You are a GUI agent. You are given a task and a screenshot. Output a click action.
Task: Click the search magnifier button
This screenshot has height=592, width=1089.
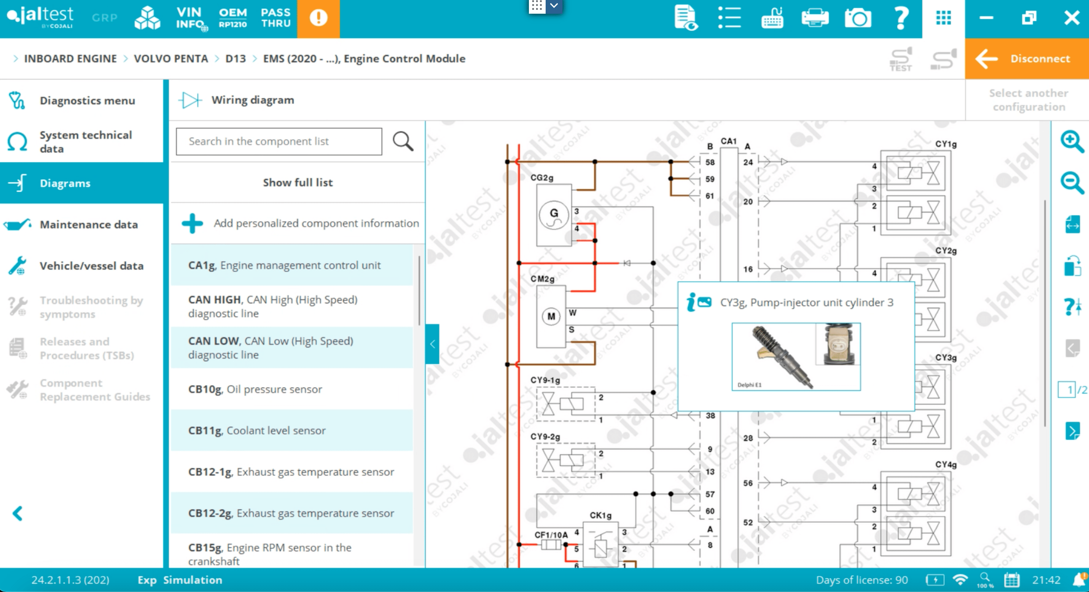pos(403,141)
